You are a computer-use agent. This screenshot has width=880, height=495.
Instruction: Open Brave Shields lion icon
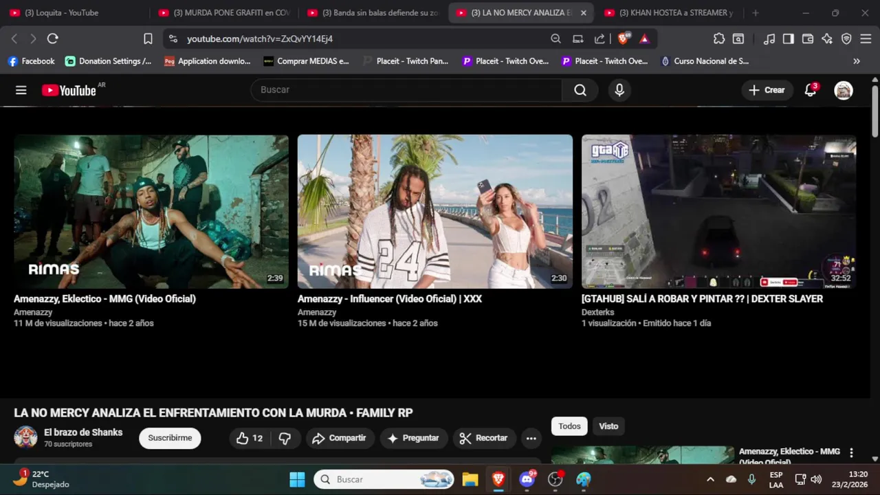[x=623, y=38]
